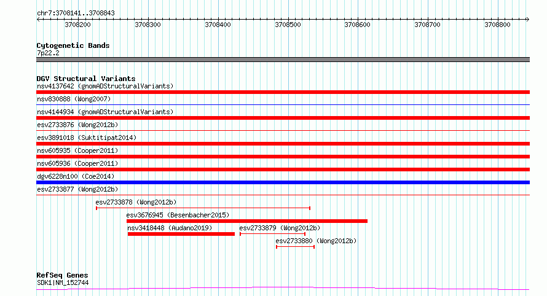
Task: Click the esv2733878 thin span line
Action: [203, 208]
